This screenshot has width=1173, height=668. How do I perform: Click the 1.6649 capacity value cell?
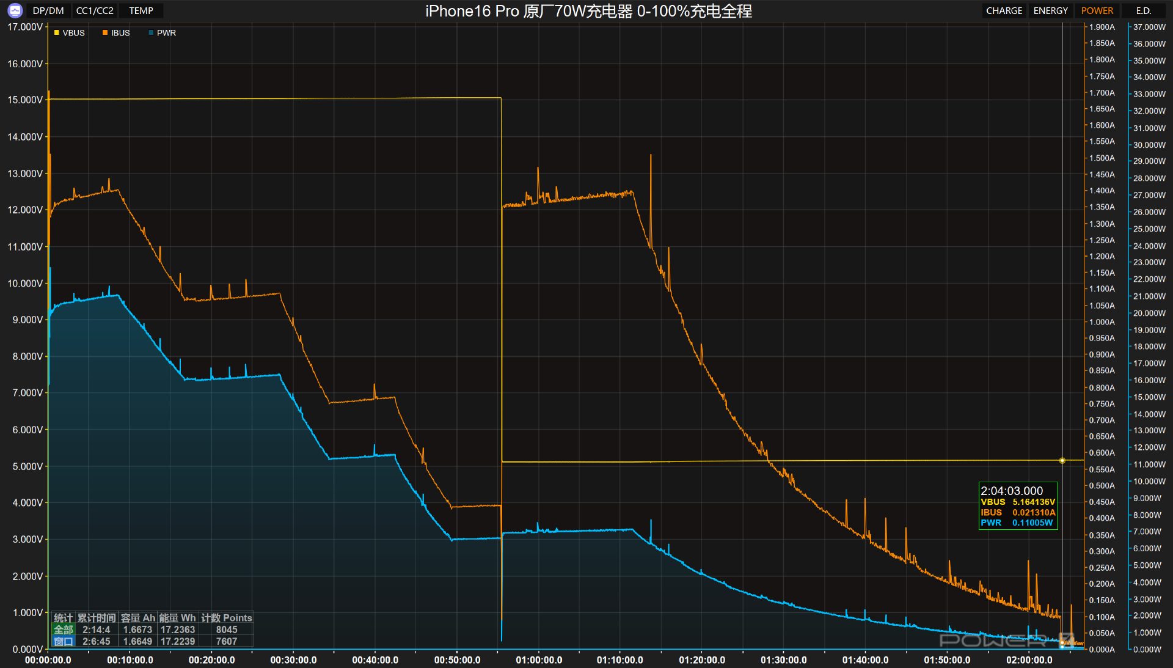coord(137,641)
